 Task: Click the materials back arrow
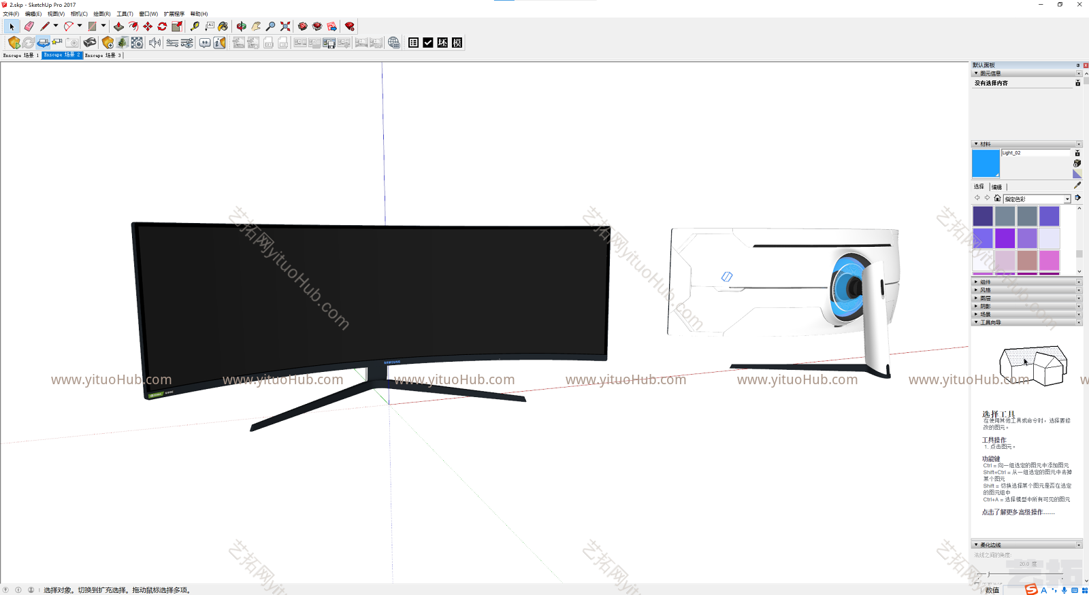click(977, 198)
